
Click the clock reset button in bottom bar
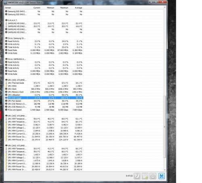(137, 176)
